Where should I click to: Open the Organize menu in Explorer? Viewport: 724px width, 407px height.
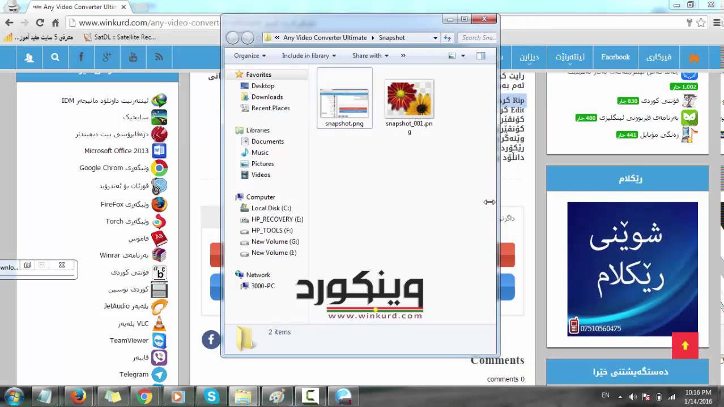250,55
